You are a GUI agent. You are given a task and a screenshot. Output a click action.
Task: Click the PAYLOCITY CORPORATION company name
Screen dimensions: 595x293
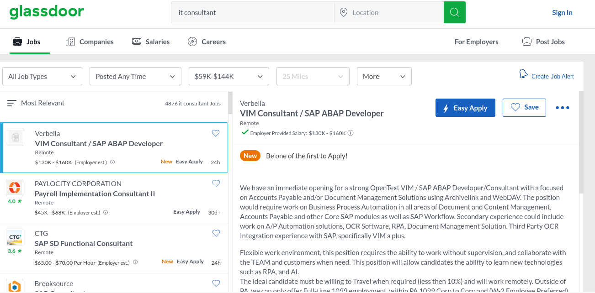[x=78, y=183]
